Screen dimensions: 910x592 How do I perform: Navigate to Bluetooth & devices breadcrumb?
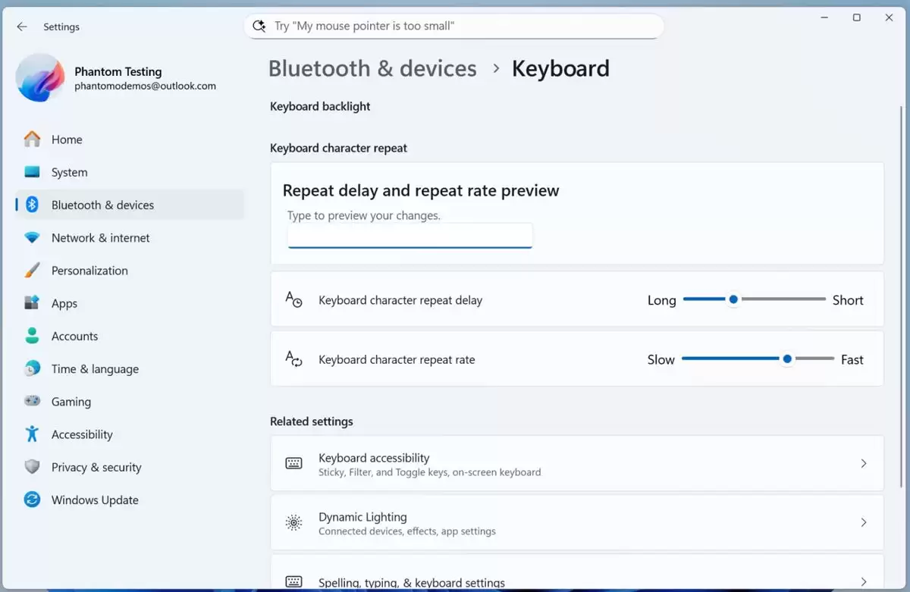[x=372, y=69]
